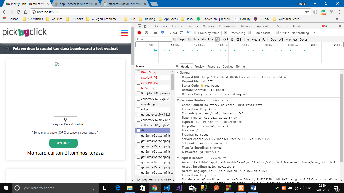The image size is (344, 193).
Task: Open the Action Center notifications icon
Action: click(x=336, y=188)
